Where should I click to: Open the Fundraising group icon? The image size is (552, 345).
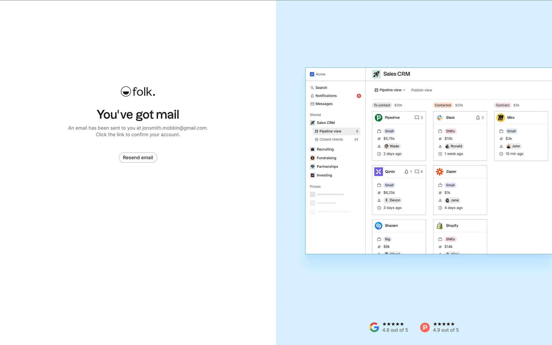313,158
